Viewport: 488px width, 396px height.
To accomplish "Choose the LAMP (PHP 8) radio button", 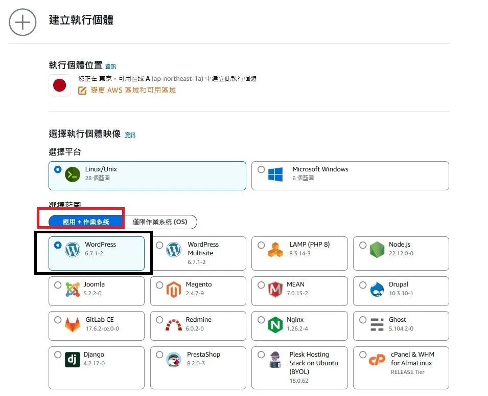I will click(261, 245).
